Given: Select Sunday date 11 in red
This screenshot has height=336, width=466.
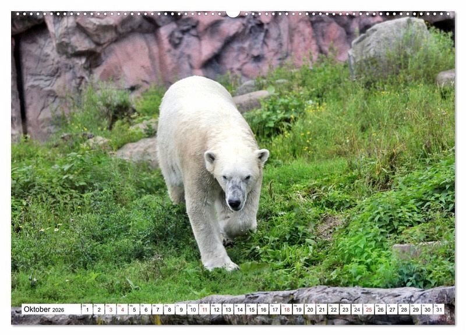Looking at the screenshot, I should [204, 309].
